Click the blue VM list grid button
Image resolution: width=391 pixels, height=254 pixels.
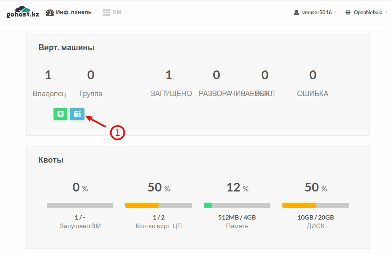coord(77,114)
